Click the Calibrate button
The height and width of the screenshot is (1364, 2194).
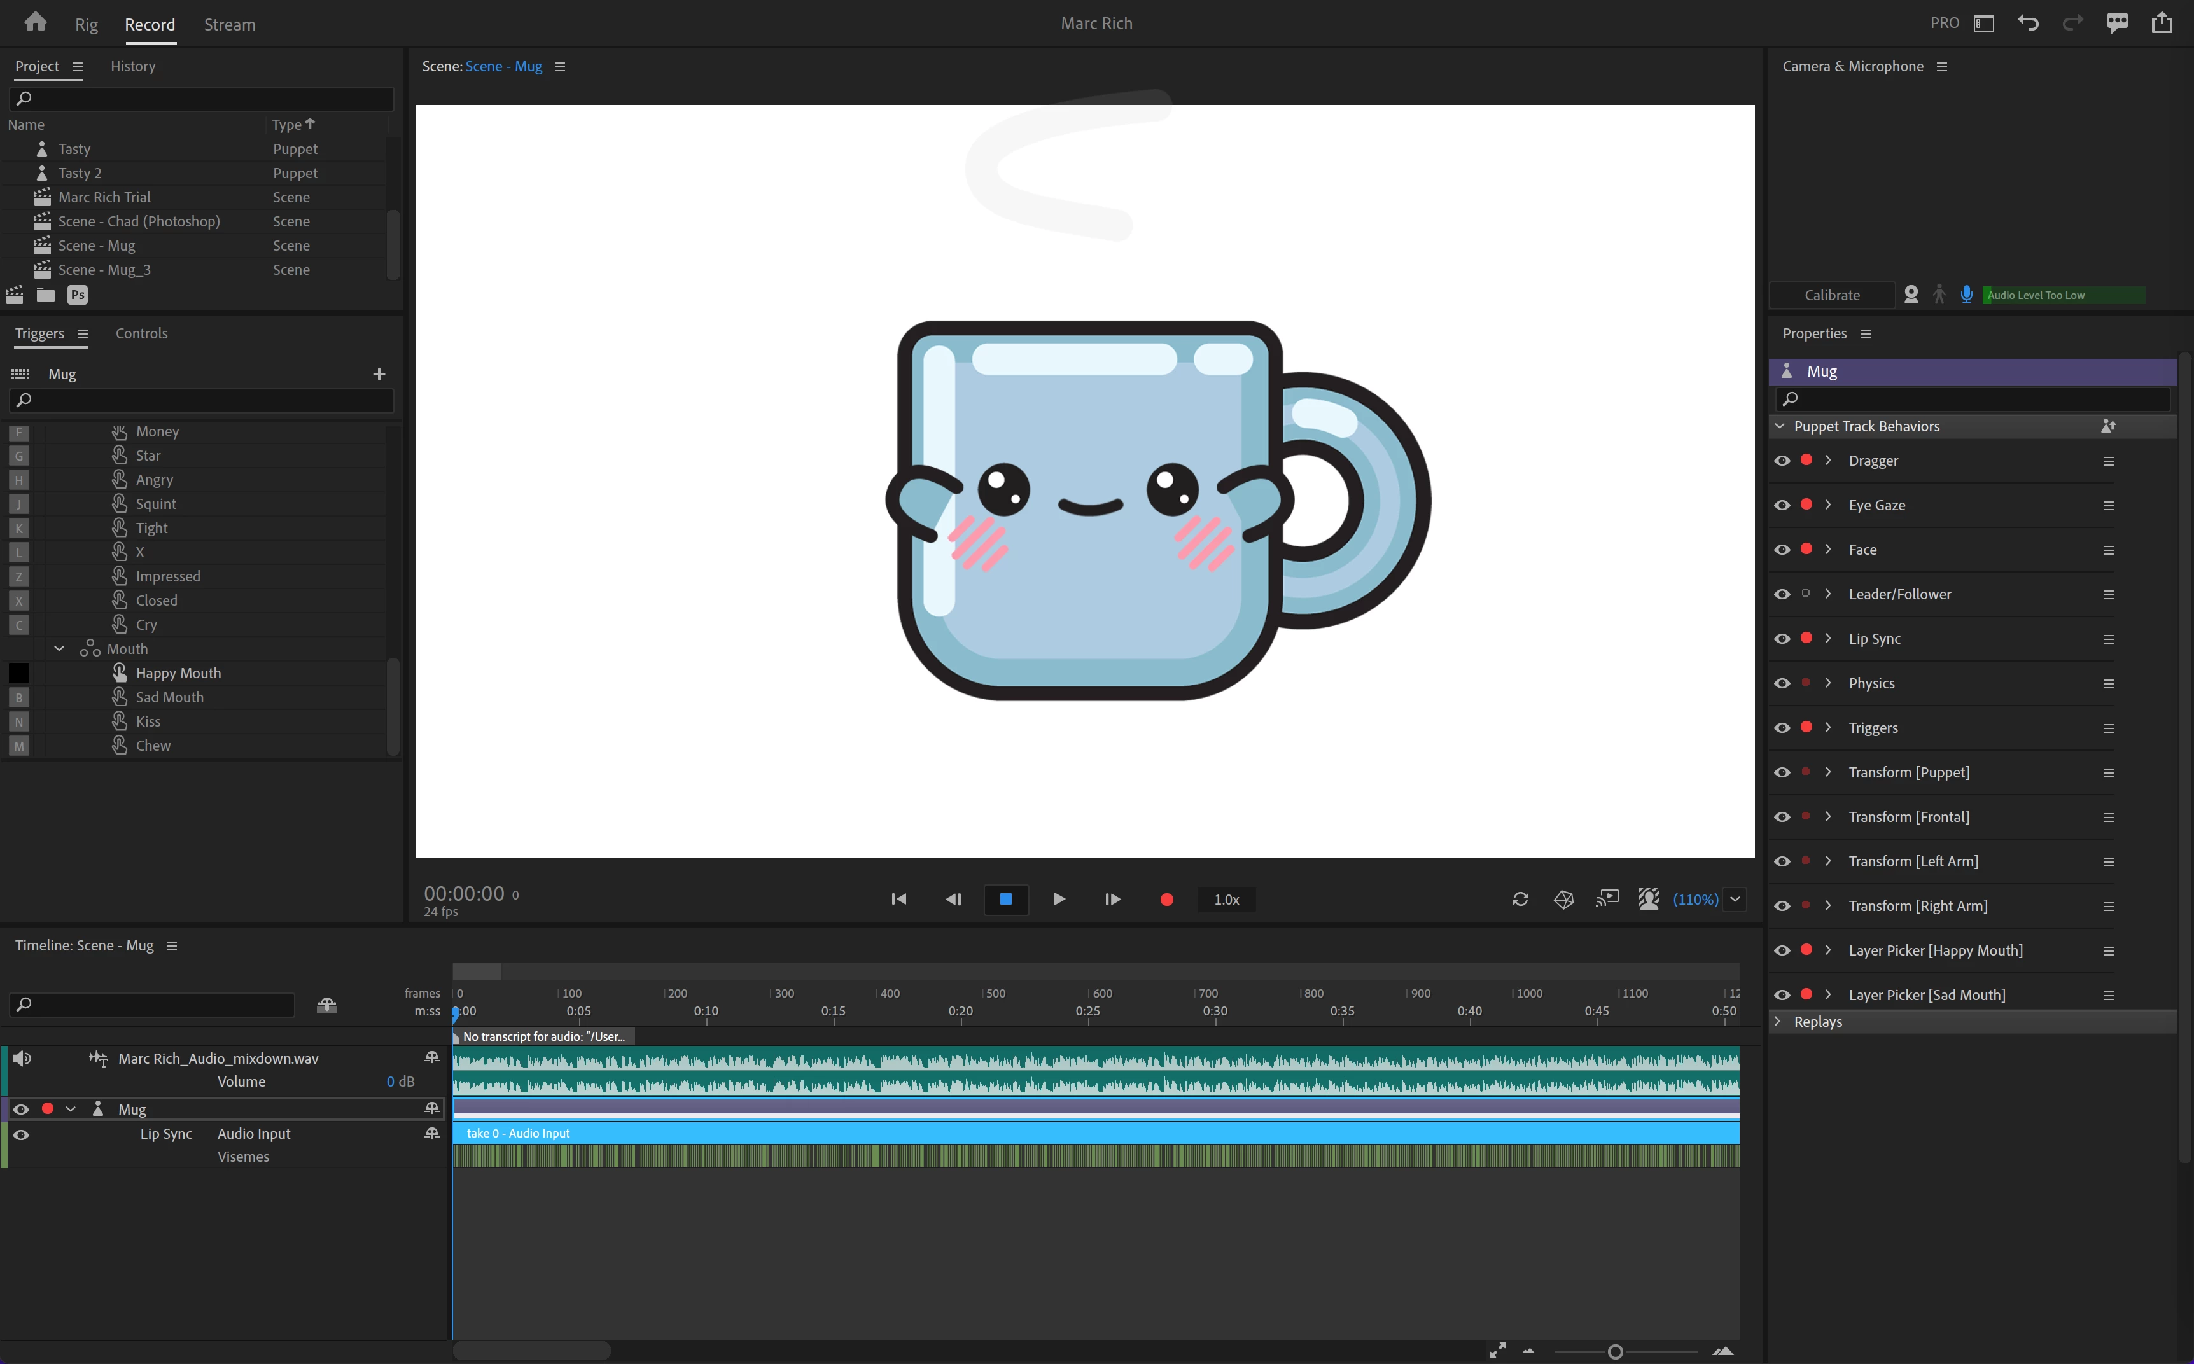(1831, 295)
